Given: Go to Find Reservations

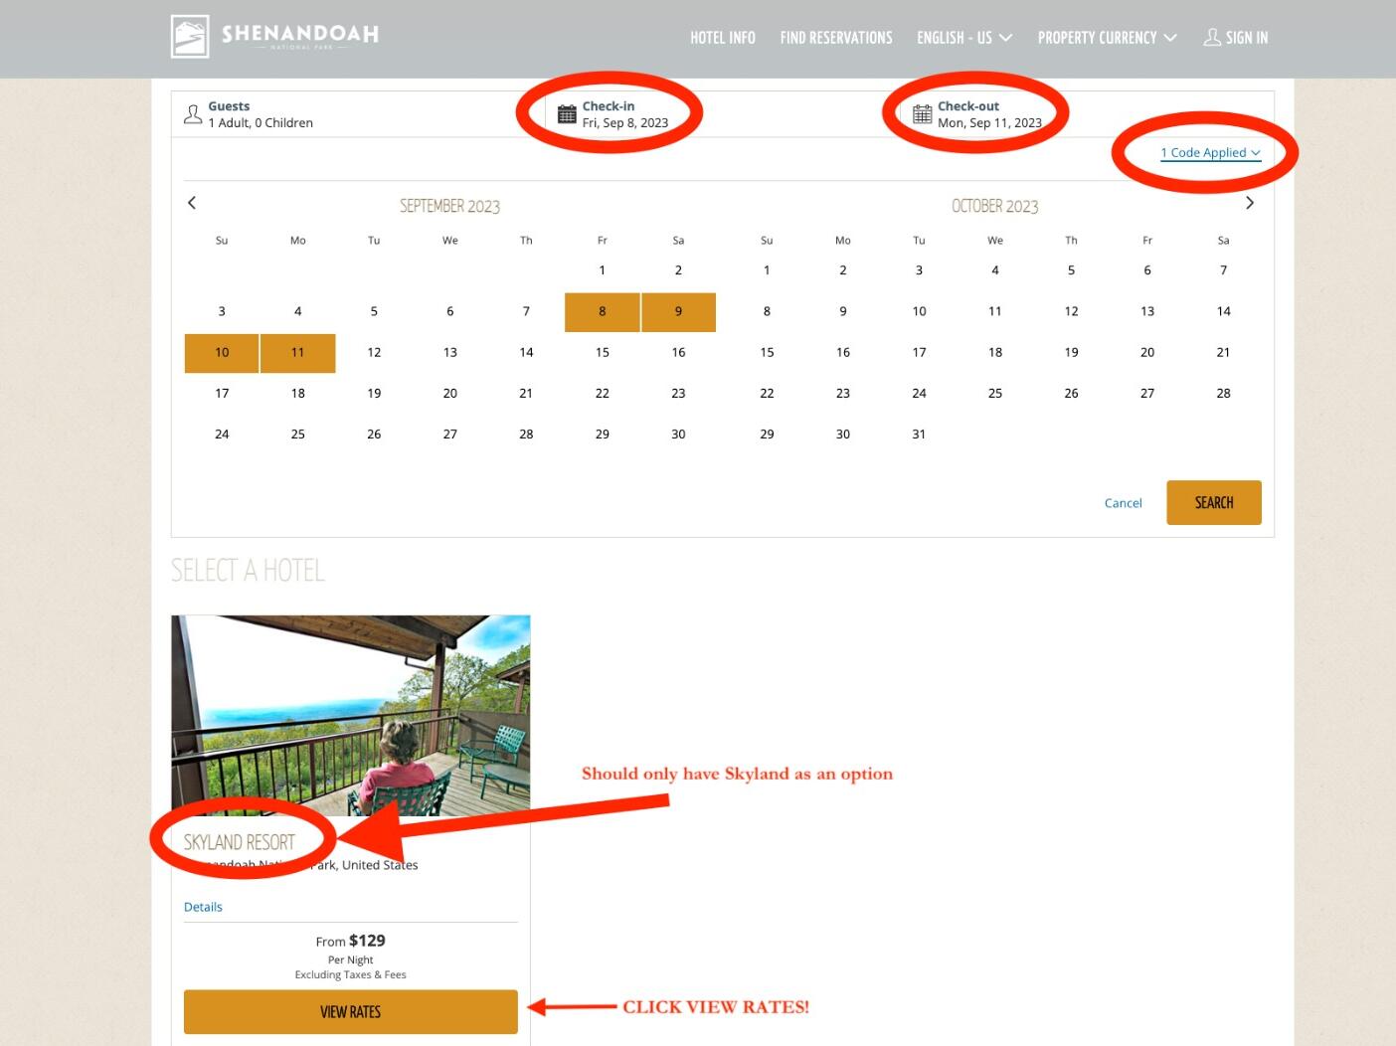Looking at the screenshot, I should [836, 38].
